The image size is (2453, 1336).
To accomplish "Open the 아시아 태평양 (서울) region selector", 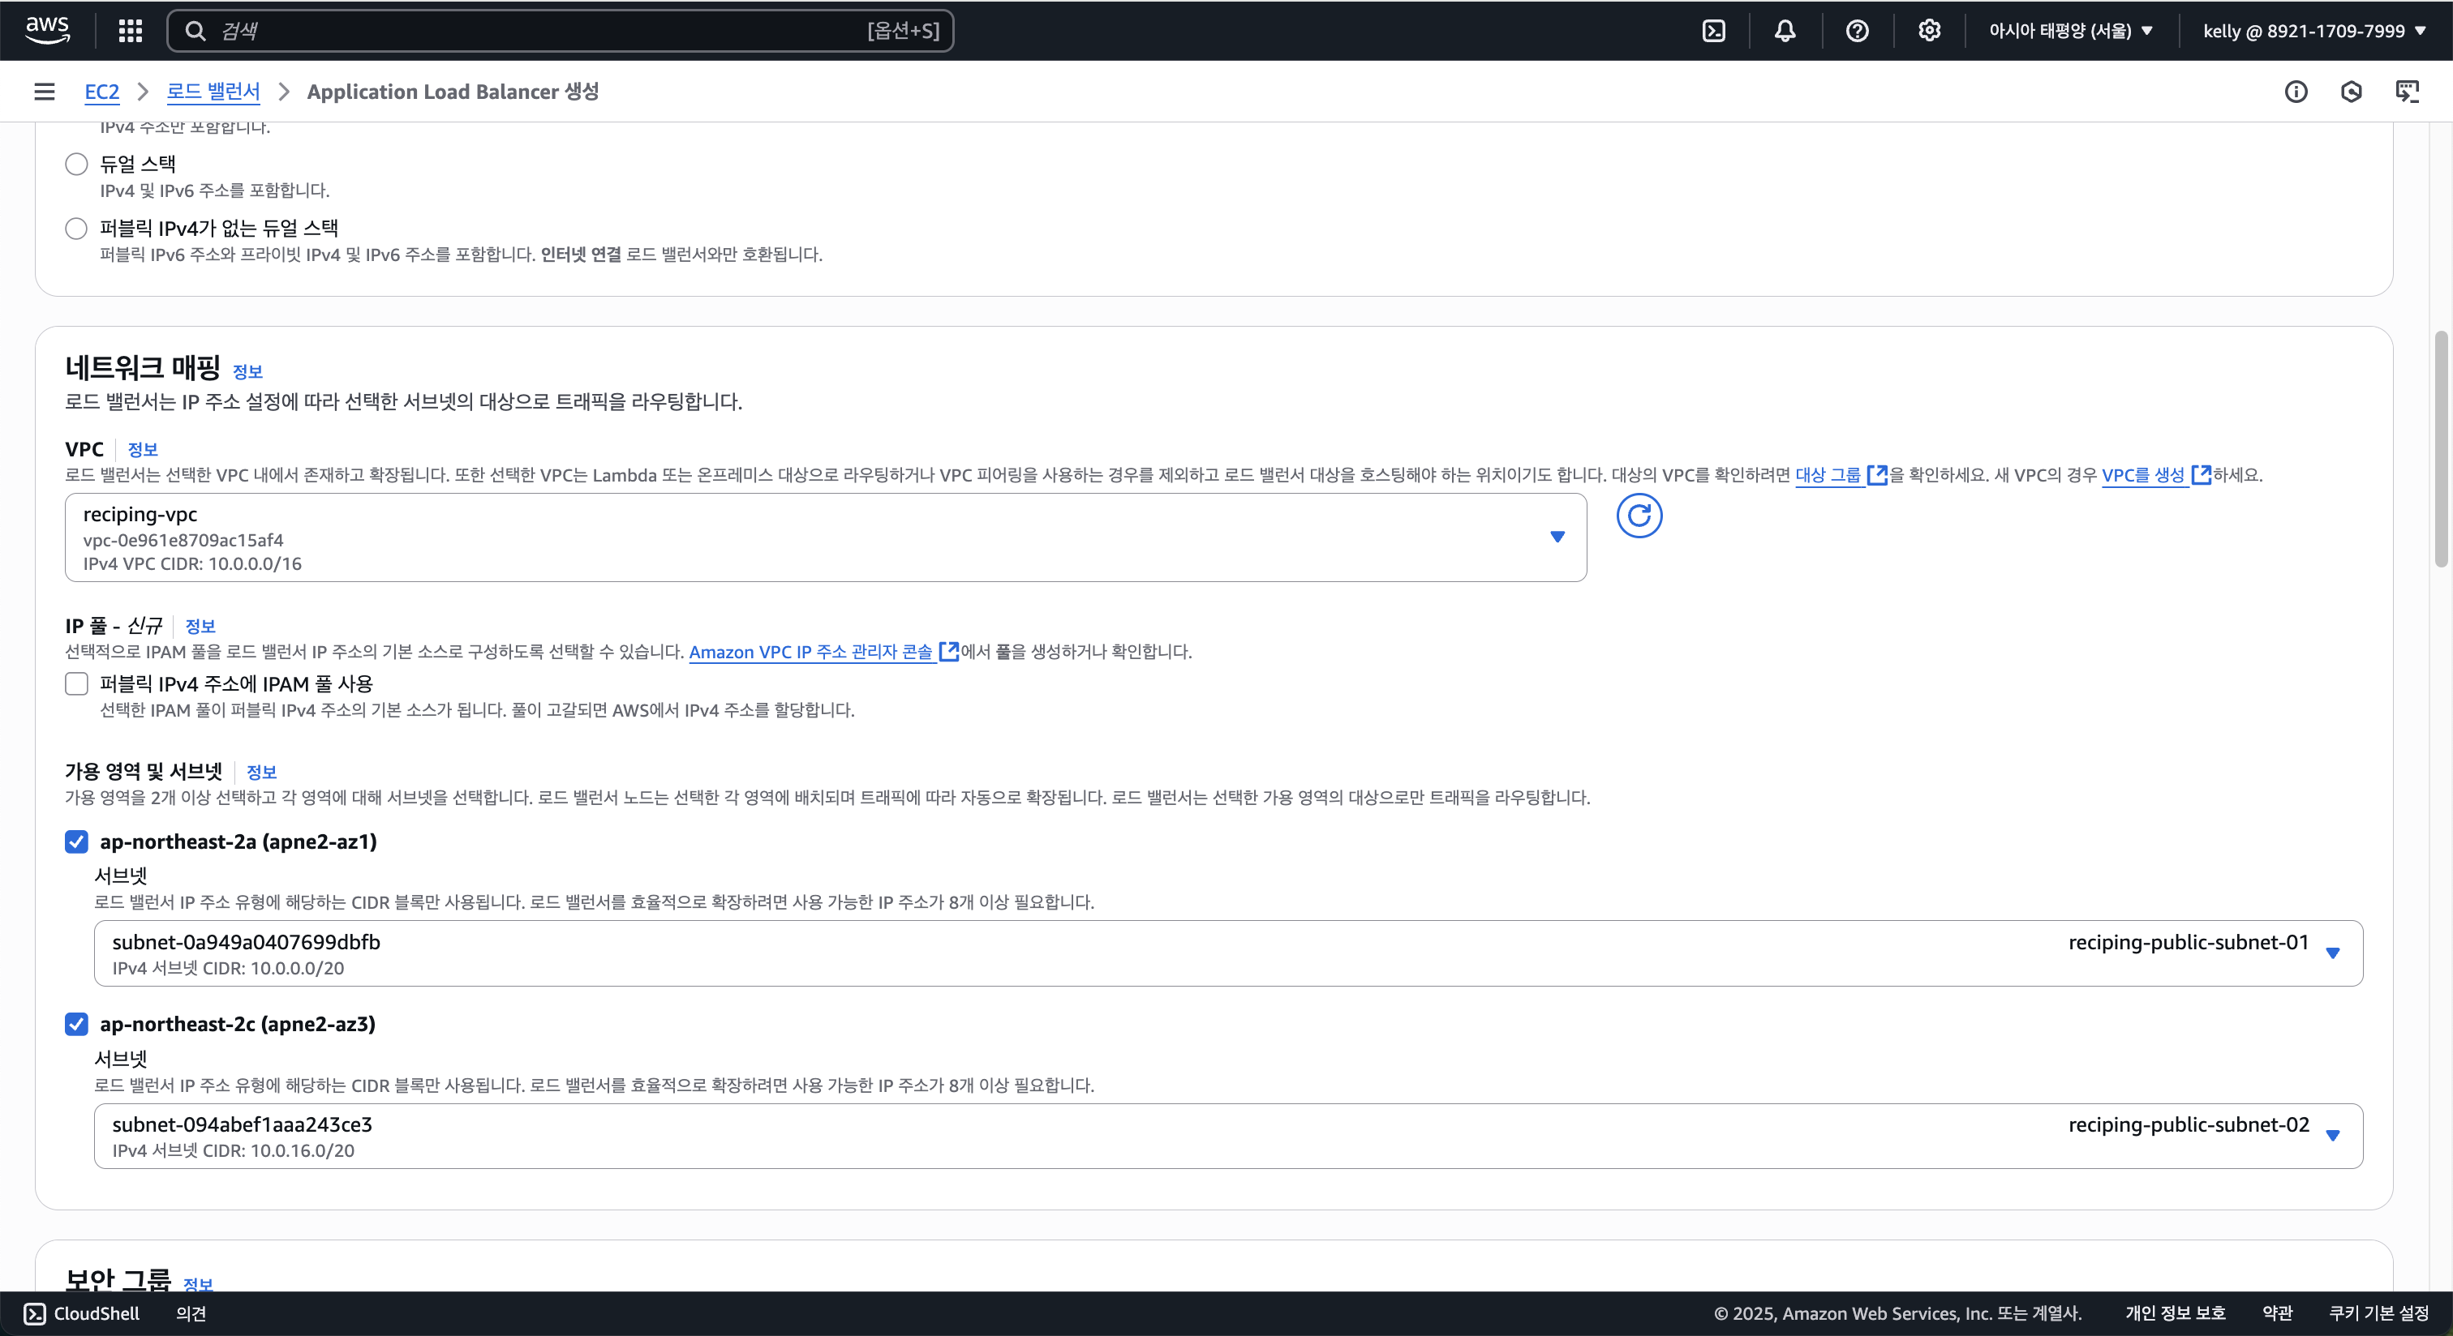I will pos(2070,31).
